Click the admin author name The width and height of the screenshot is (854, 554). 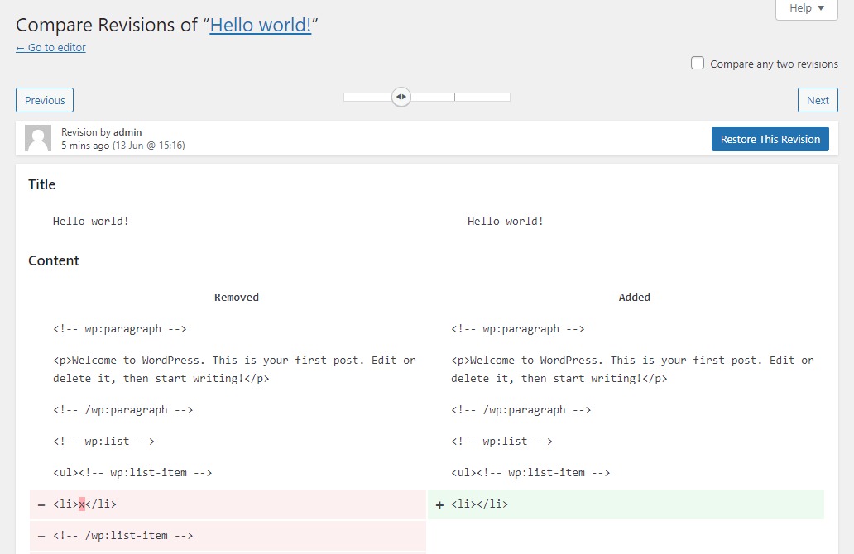pos(127,132)
